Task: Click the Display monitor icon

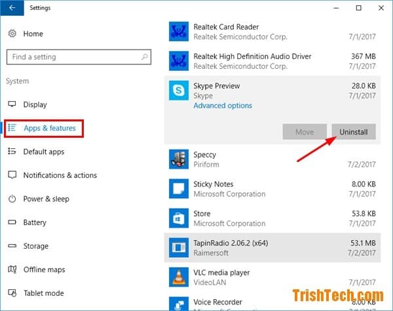Action: [12, 104]
